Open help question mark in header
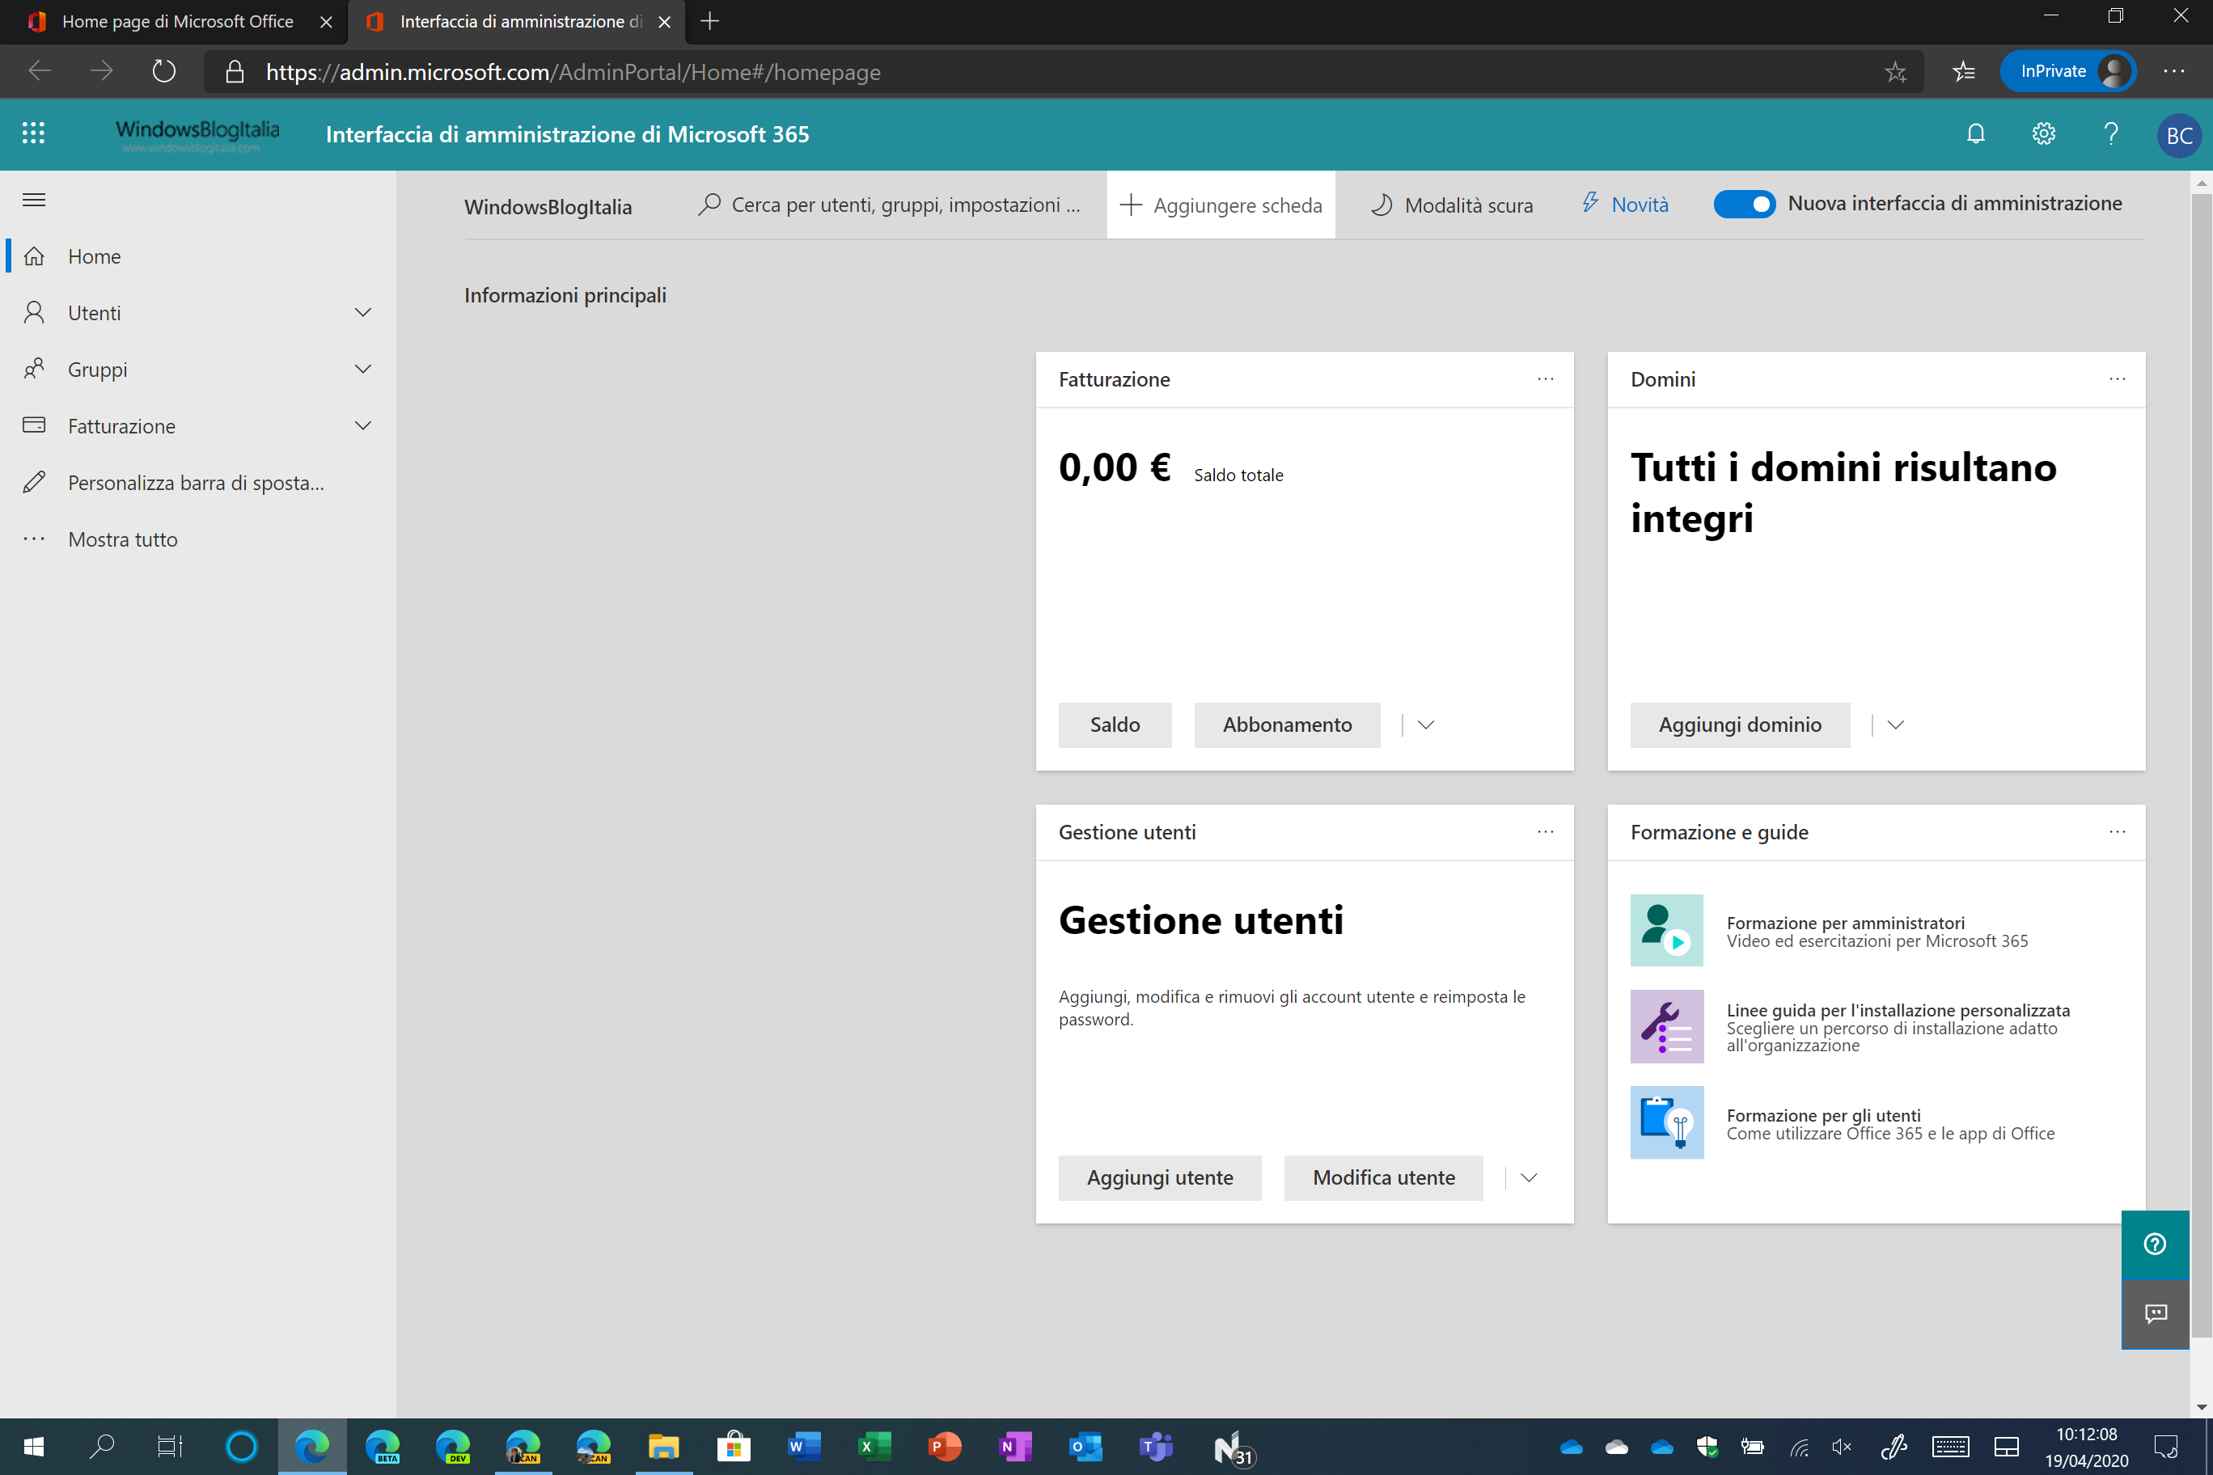 pos(2111,133)
